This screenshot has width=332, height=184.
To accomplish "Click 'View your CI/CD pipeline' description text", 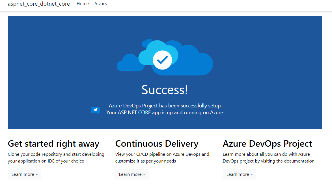I will point(162,157).
